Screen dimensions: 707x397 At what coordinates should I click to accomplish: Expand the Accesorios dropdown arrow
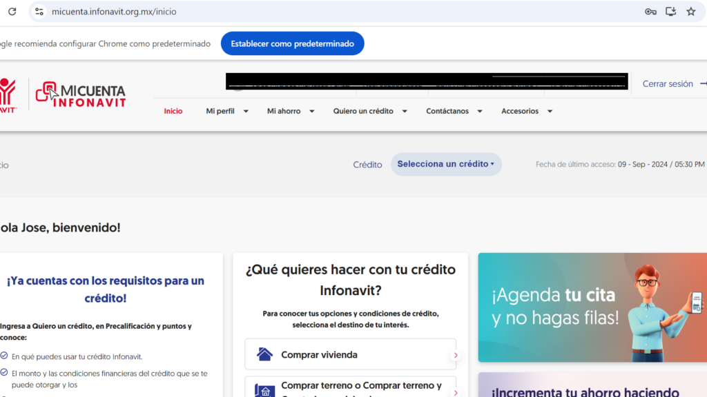(x=550, y=111)
